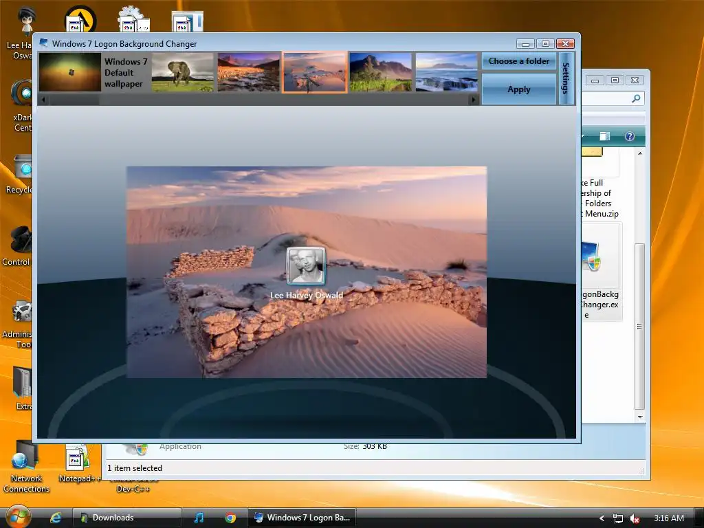Screen dimensions: 704x528
Task: Select the Dev-C++ desktop shortcut
Action: [133, 486]
